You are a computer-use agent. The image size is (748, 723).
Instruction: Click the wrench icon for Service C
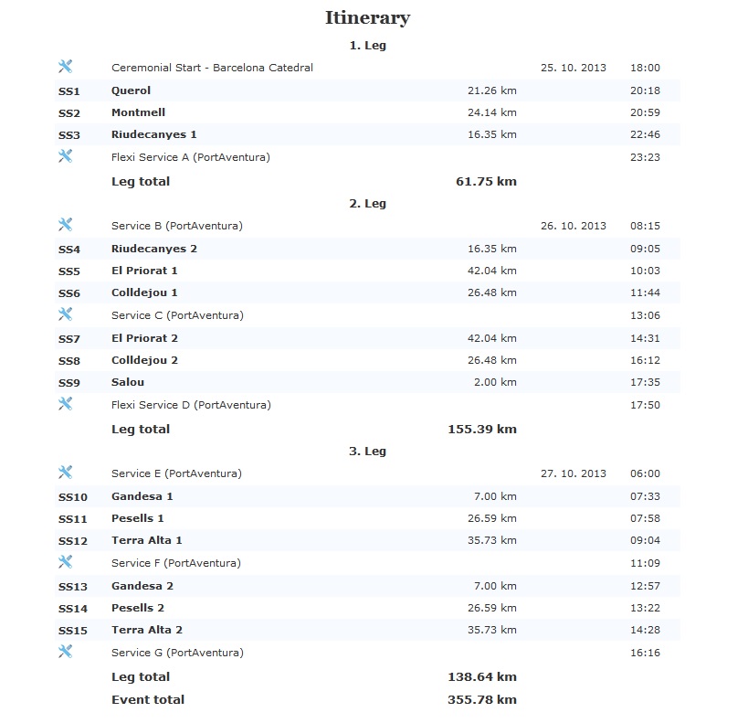click(x=65, y=314)
